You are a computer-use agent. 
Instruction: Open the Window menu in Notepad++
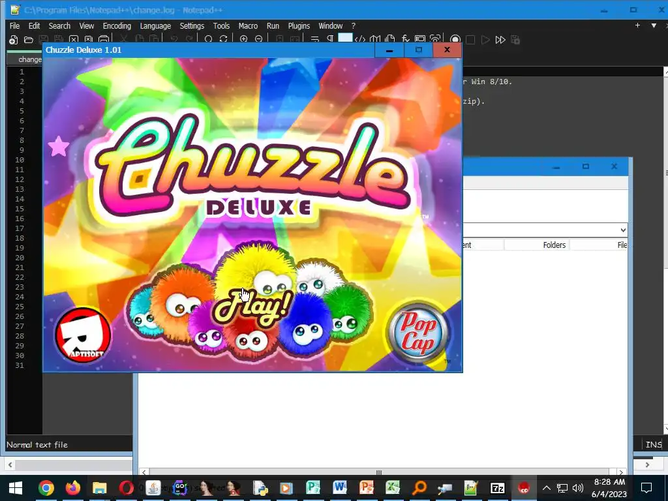pos(331,26)
